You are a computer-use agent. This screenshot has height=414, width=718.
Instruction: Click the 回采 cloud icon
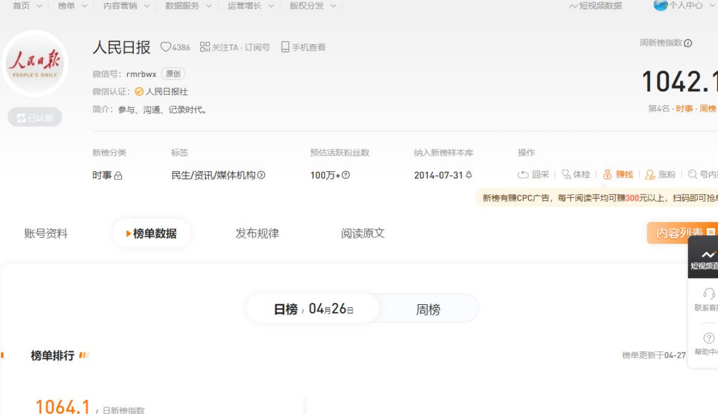click(x=523, y=175)
